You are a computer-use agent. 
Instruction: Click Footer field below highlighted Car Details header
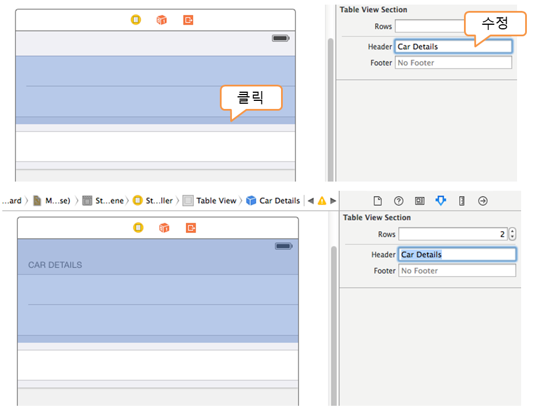click(457, 270)
